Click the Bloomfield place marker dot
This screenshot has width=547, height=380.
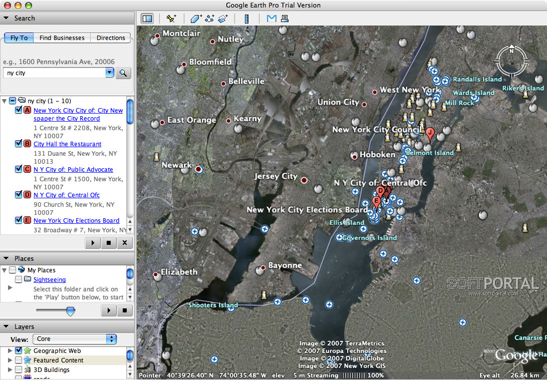pos(184,64)
